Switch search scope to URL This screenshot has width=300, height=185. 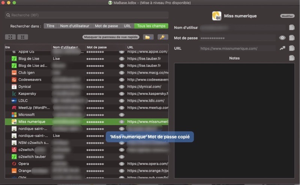(x=128, y=26)
